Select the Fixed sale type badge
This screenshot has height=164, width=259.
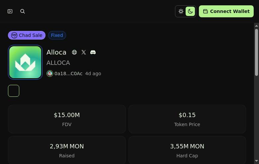coord(57,35)
